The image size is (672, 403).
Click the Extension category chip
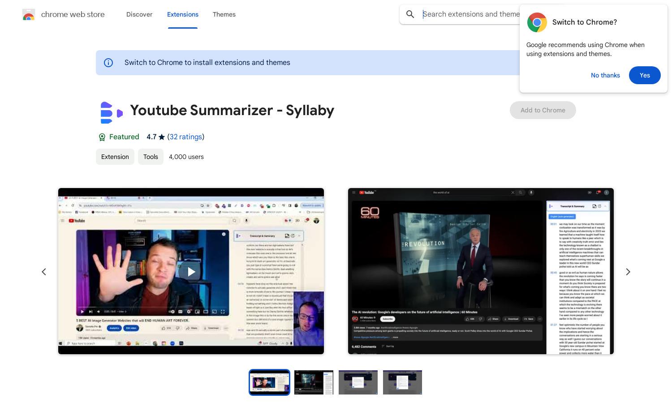[115, 157]
